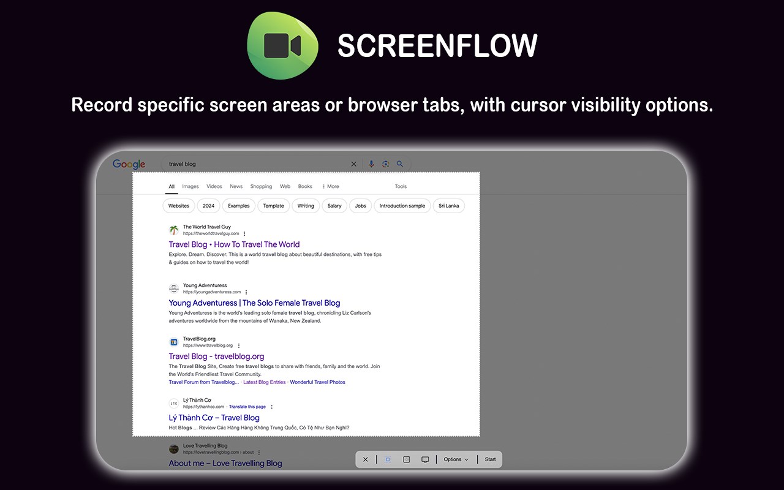Select the Template filter chip
Screen dimensions: 784x490
click(x=274, y=206)
